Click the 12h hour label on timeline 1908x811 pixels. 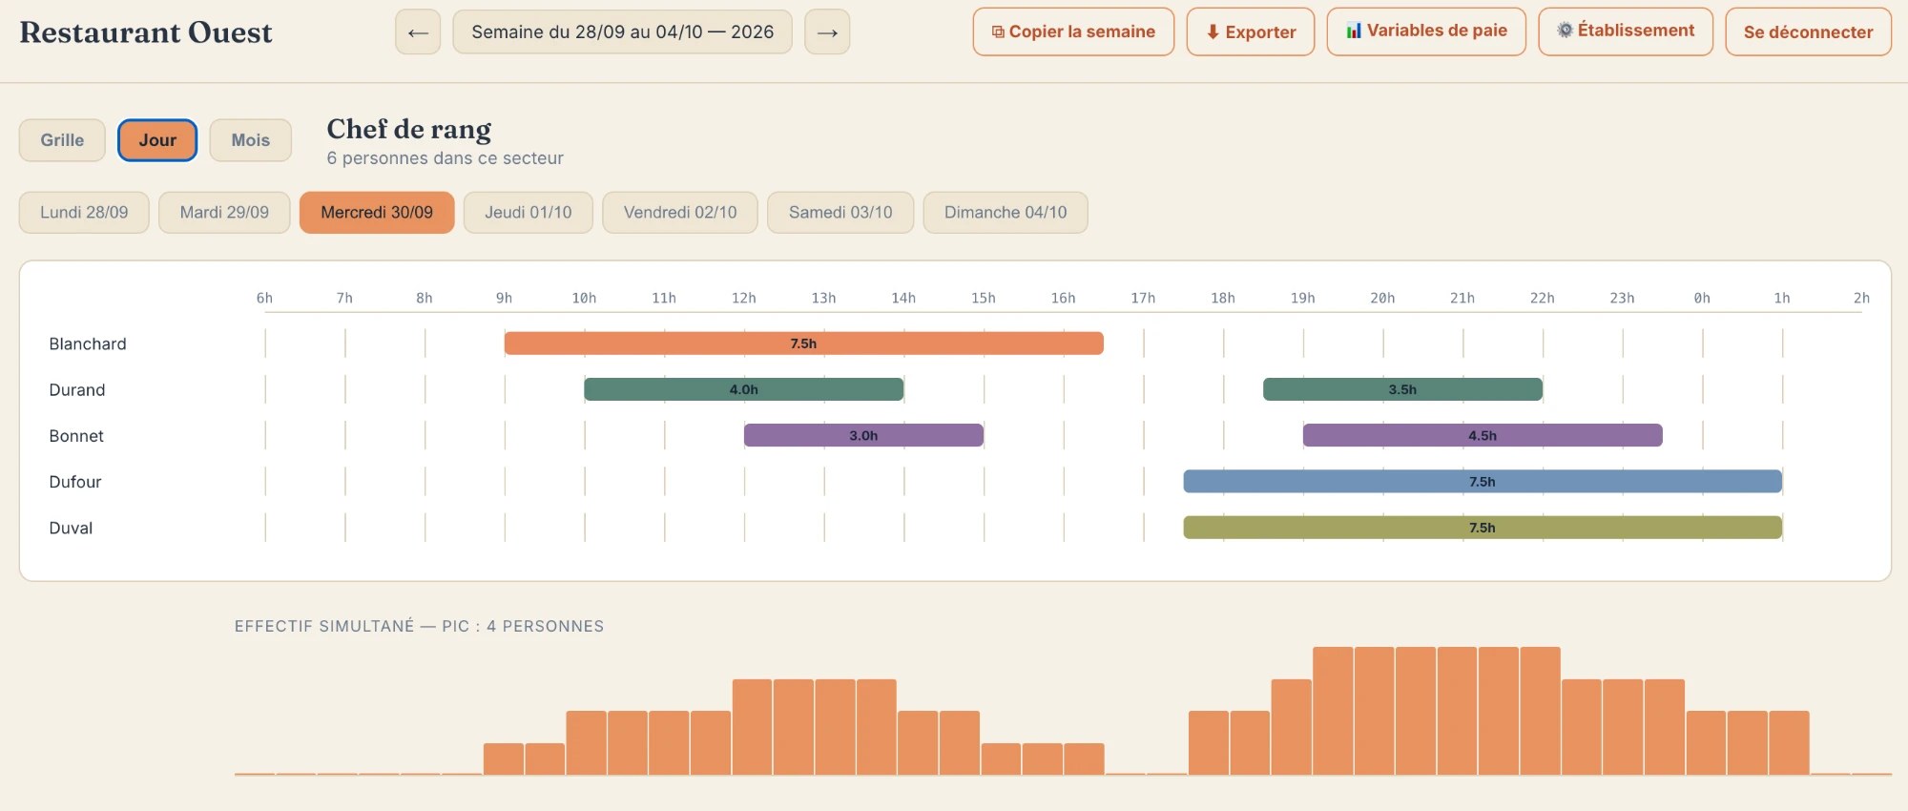[743, 298]
